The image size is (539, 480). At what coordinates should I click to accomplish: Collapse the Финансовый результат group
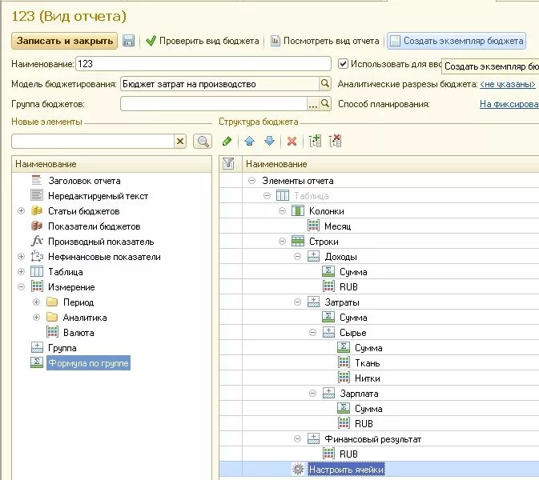click(298, 438)
